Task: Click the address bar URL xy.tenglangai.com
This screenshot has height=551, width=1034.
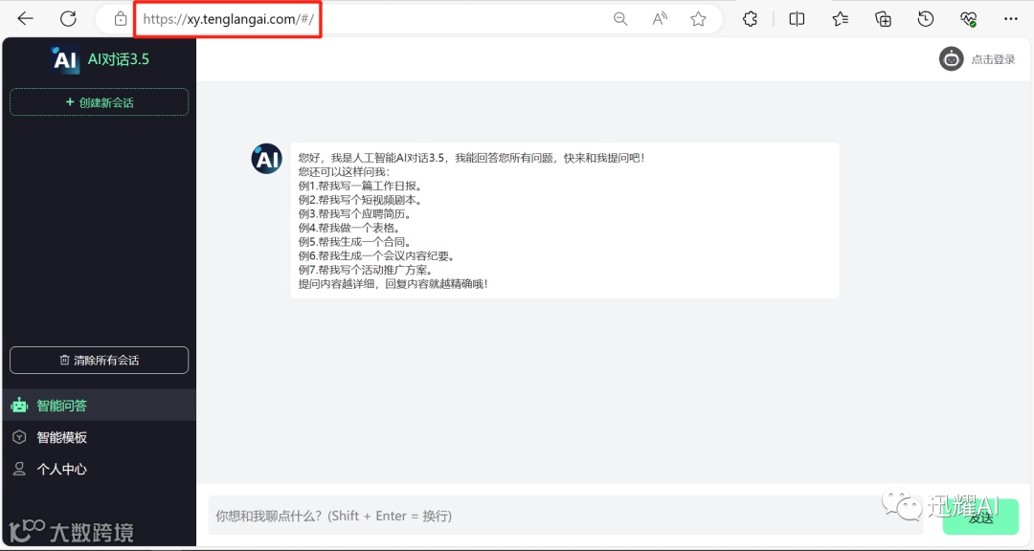Action: pyautogui.click(x=228, y=19)
